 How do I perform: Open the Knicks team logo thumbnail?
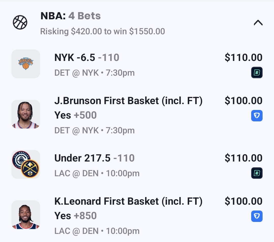coord(26,64)
